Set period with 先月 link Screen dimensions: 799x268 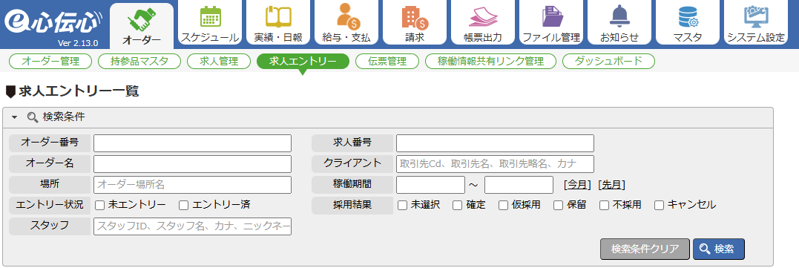pyautogui.click(x=611, y=184)
